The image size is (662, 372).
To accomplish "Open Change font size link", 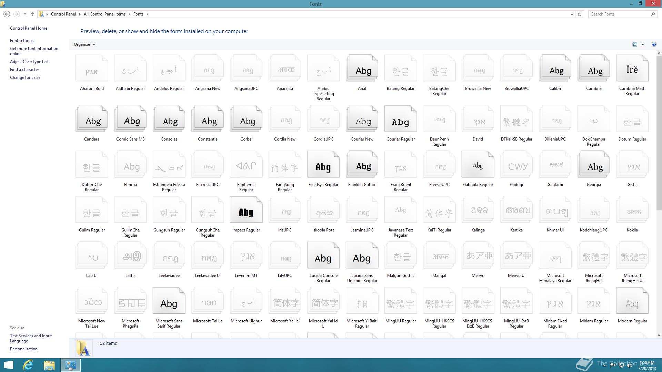I will 25,77.
